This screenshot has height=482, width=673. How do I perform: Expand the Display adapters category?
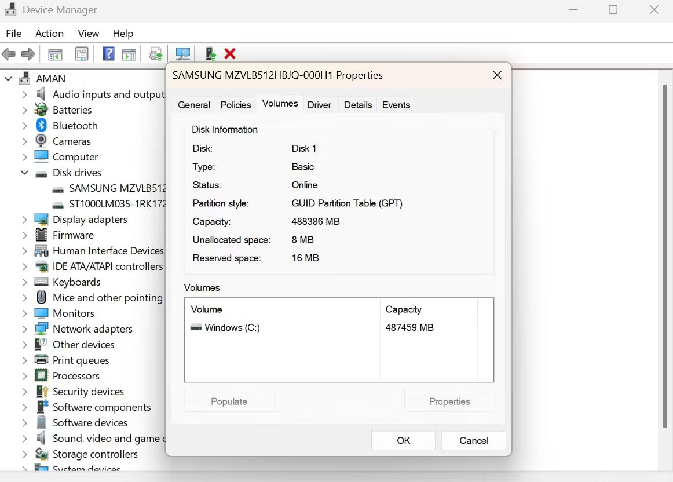[x=24, y=220]
